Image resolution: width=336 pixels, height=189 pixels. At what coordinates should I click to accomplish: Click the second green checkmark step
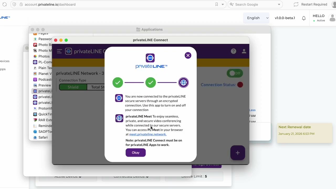click(150, 83)
